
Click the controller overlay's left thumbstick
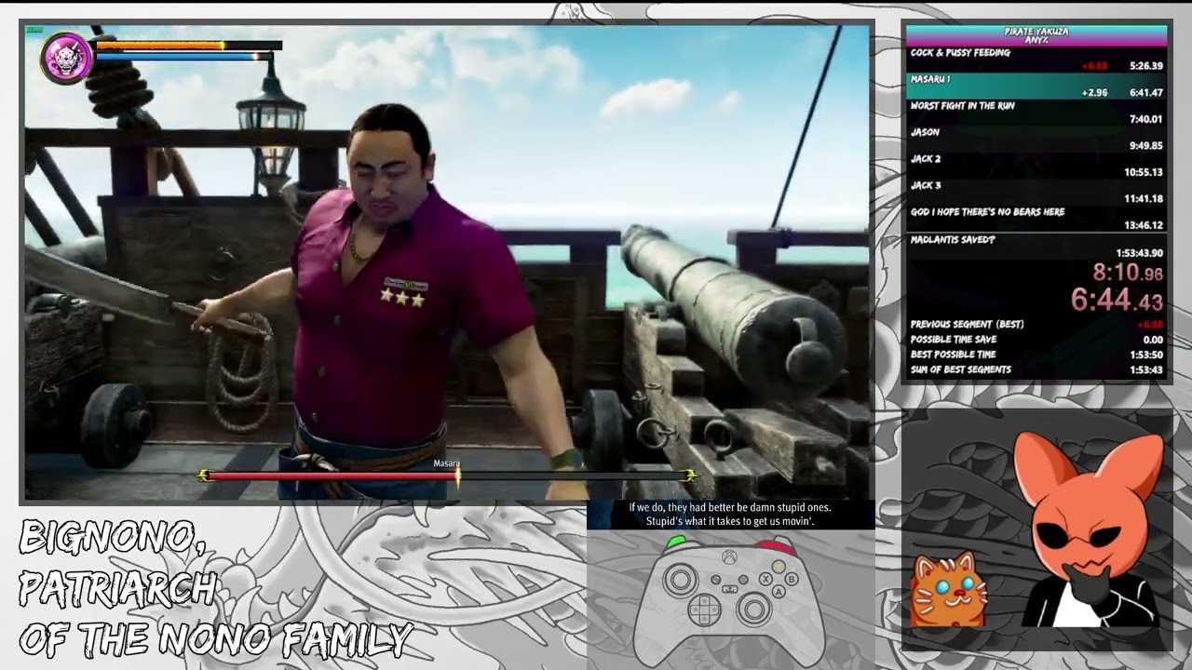[x=681, y=581]
